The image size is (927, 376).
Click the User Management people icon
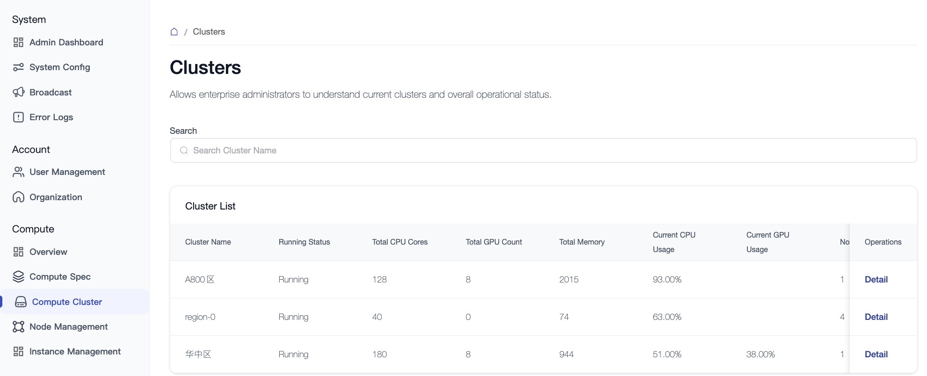[x=18, y=172]
